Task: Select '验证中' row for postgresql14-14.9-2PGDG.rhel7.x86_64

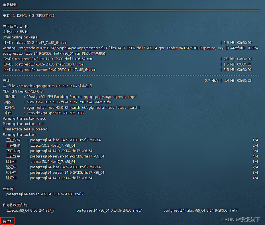Action: tap(132, 178)
